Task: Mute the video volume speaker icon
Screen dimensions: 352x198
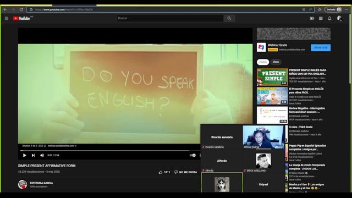Action: [42, 155]
